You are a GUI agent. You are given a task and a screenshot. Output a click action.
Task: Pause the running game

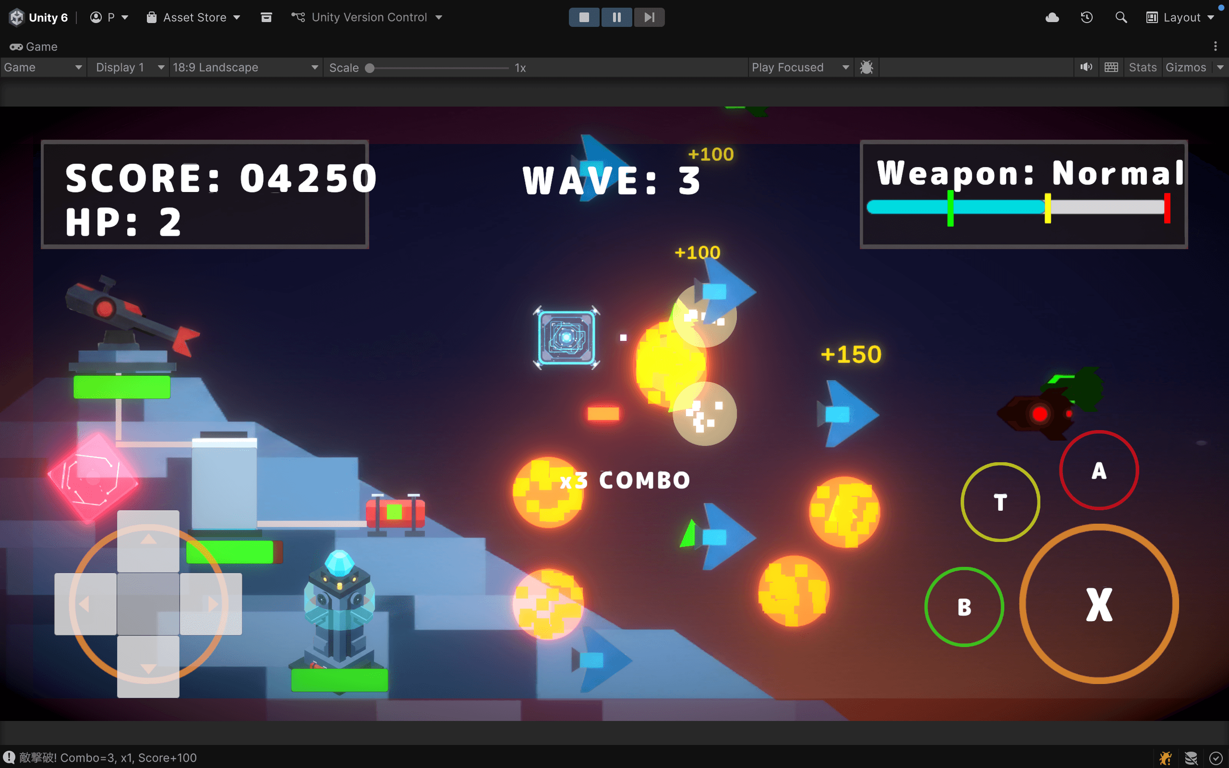tap(616, 17)
